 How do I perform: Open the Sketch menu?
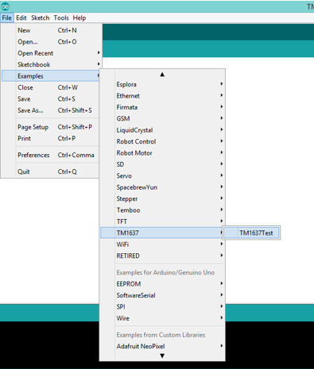point(41,18)
